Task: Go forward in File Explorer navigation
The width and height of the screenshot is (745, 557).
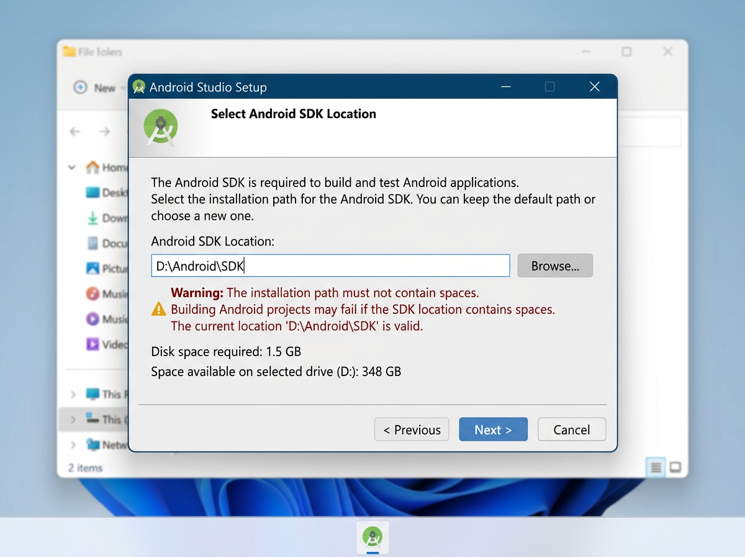Action: [x=105, y=131]
